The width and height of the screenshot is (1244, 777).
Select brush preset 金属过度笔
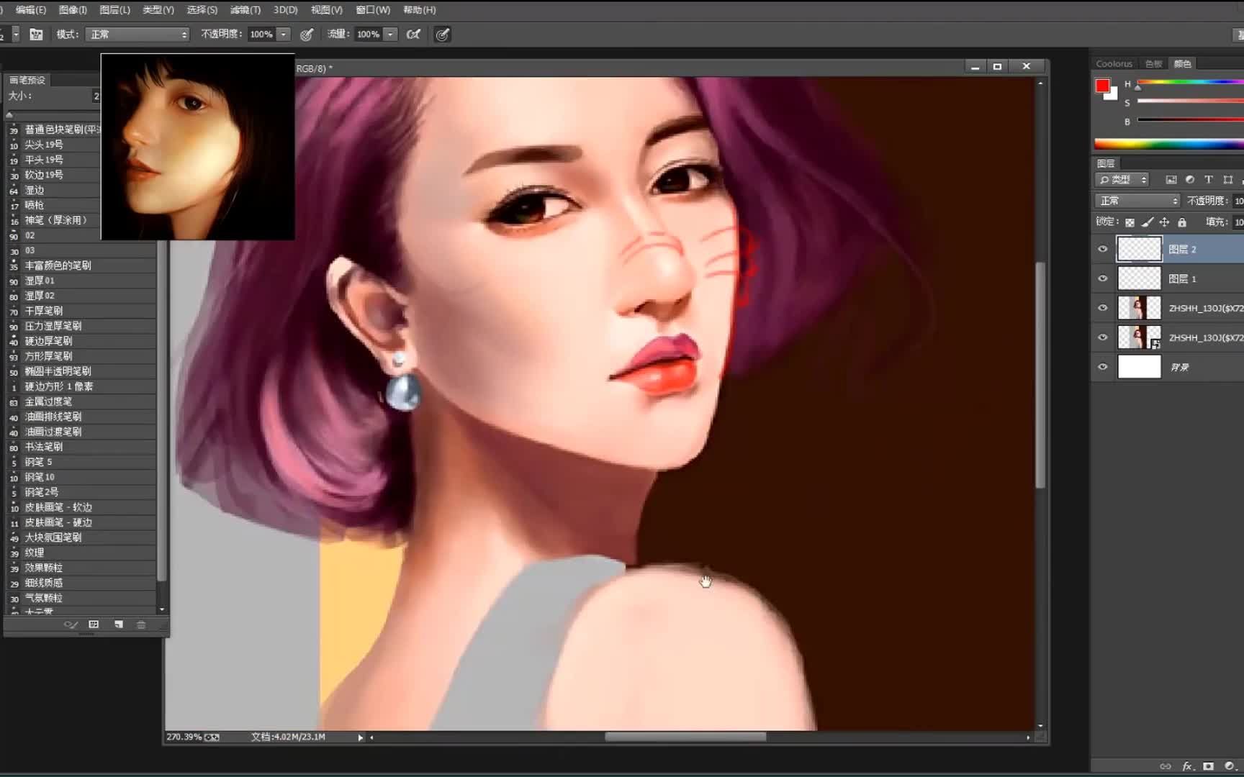click(x=81, y=401)
